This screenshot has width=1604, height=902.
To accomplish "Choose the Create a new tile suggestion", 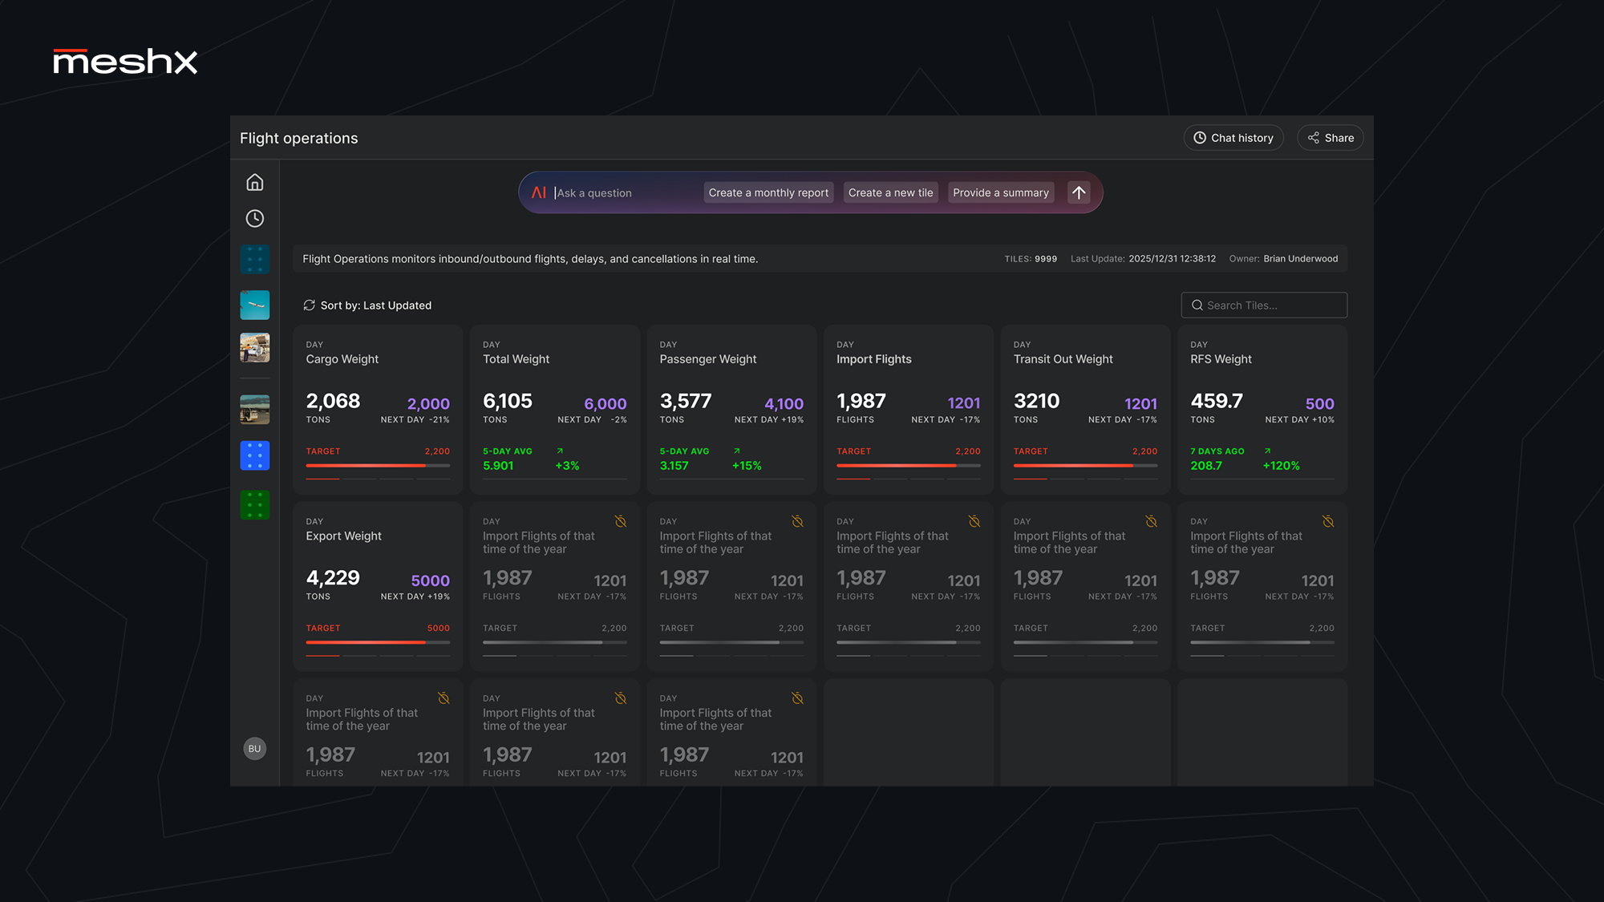I will tap(890, 192).
